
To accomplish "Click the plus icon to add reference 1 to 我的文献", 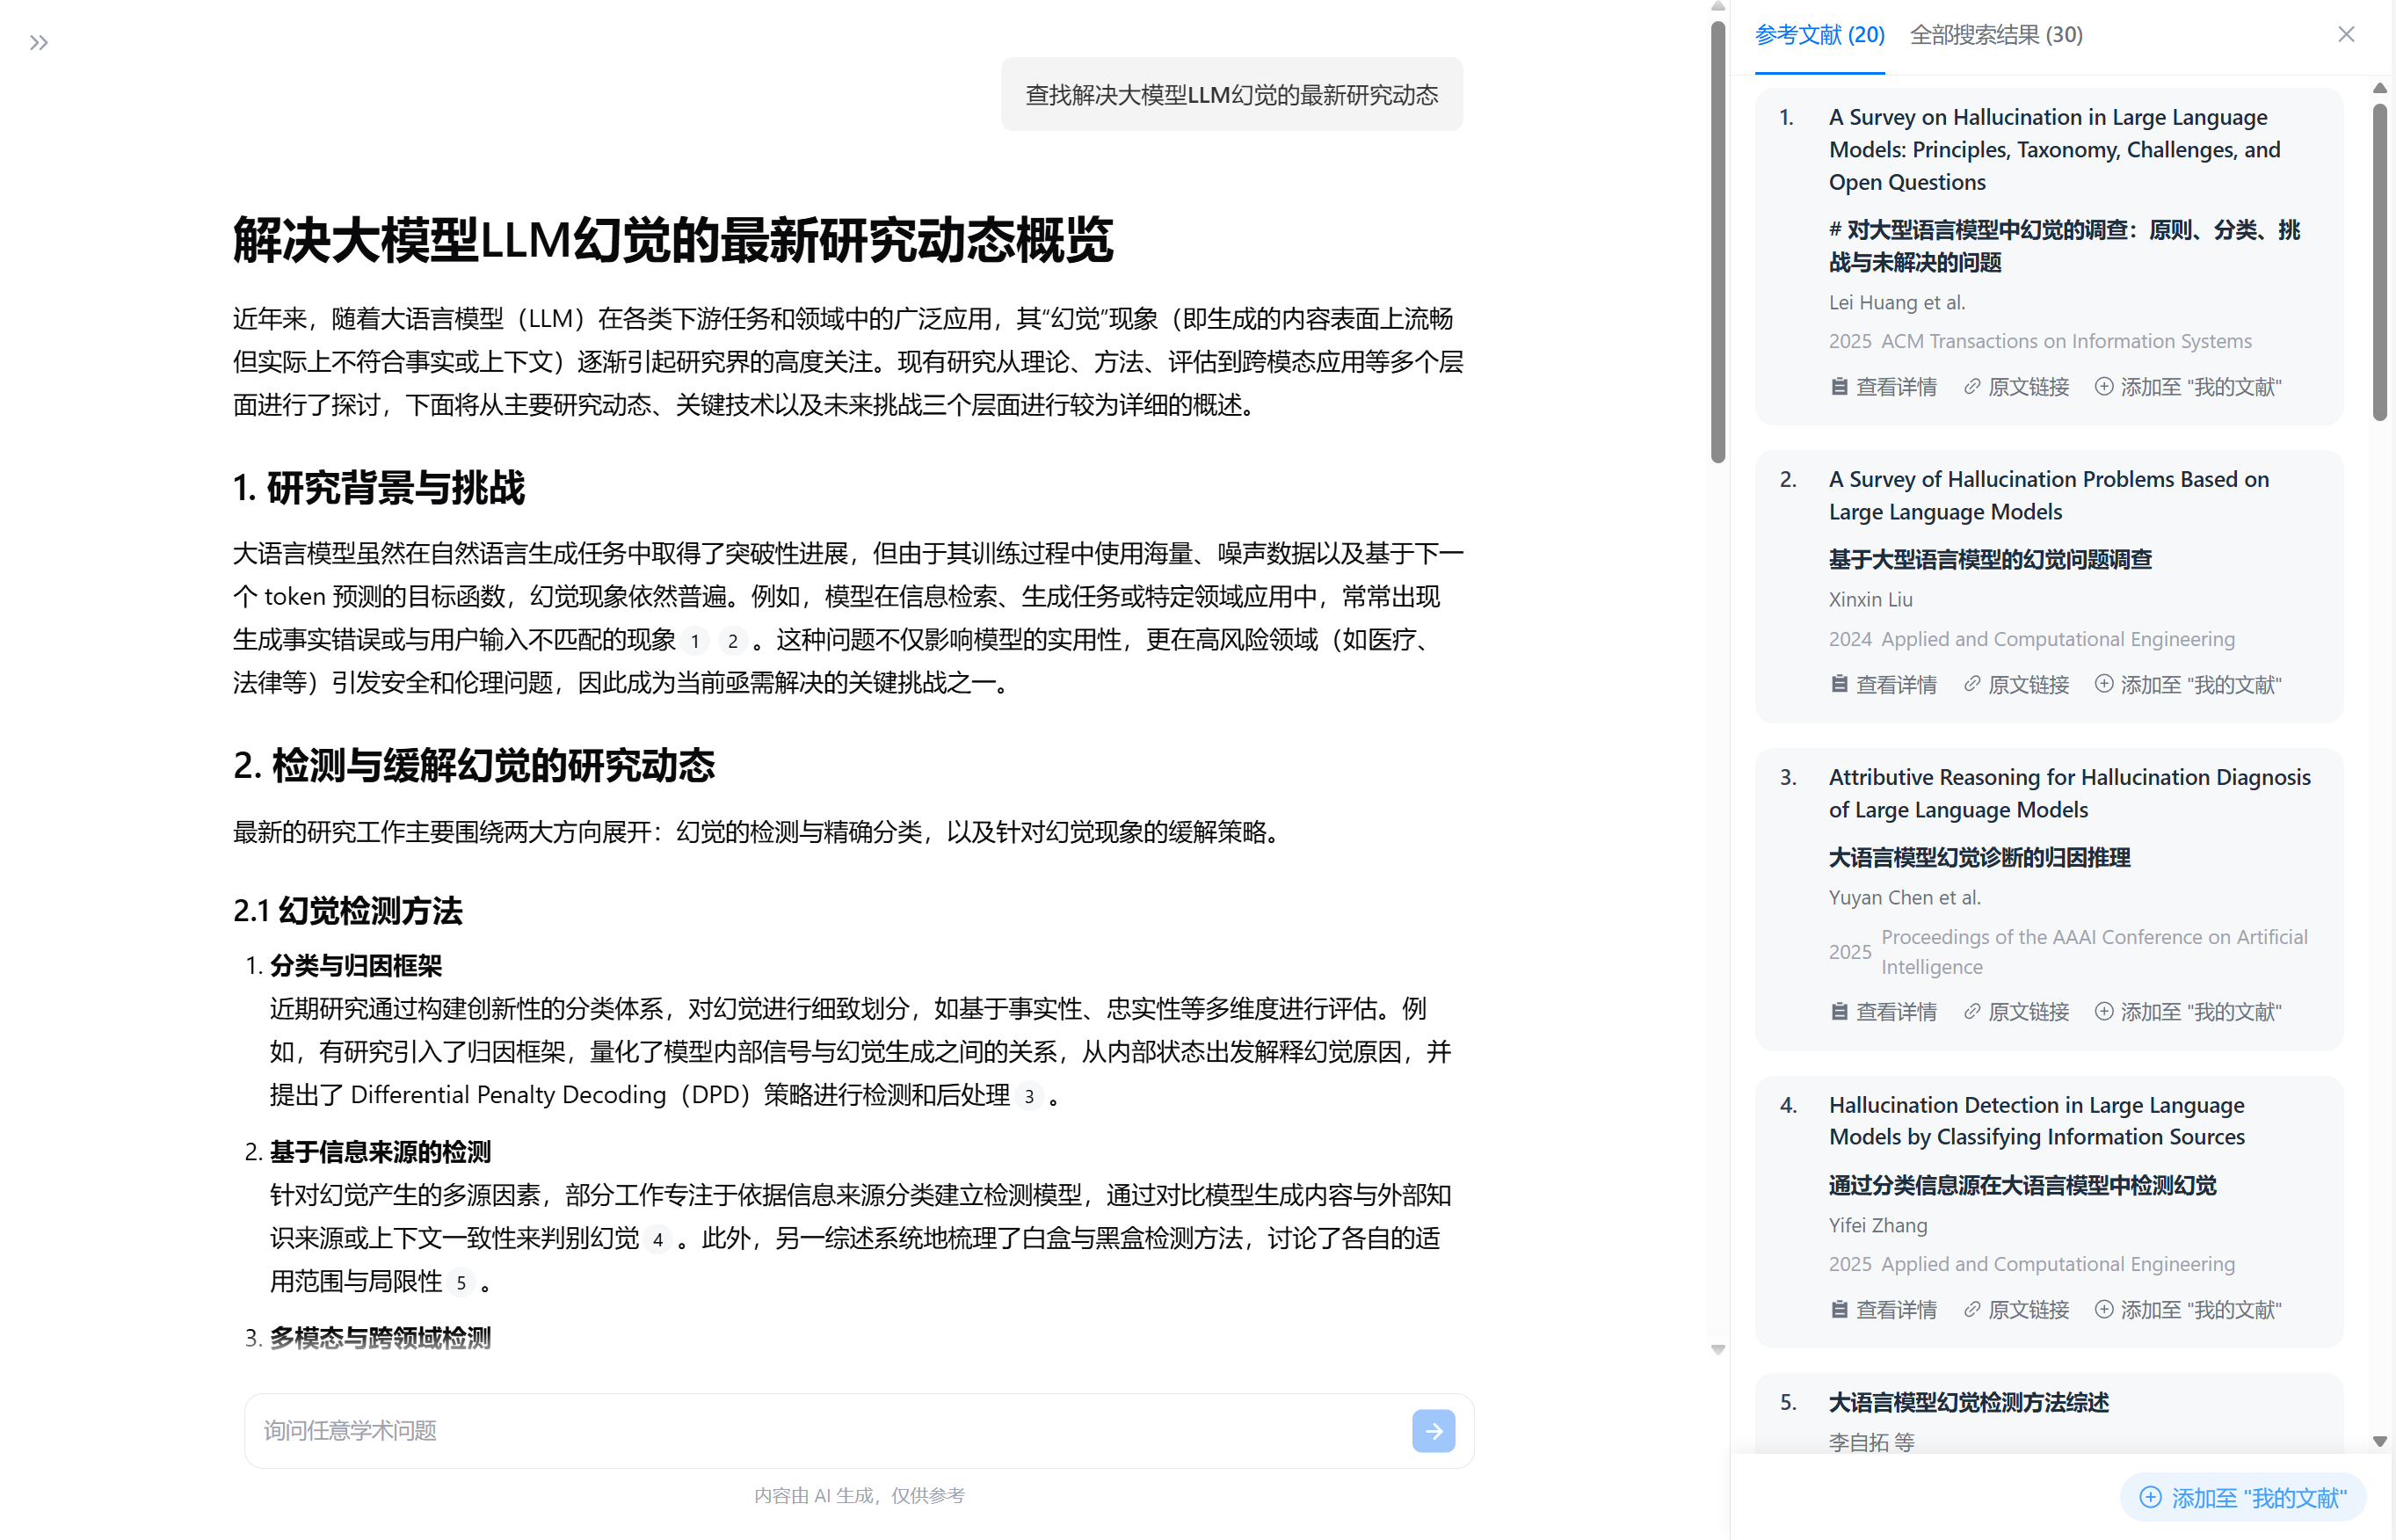I will 2103,387.
